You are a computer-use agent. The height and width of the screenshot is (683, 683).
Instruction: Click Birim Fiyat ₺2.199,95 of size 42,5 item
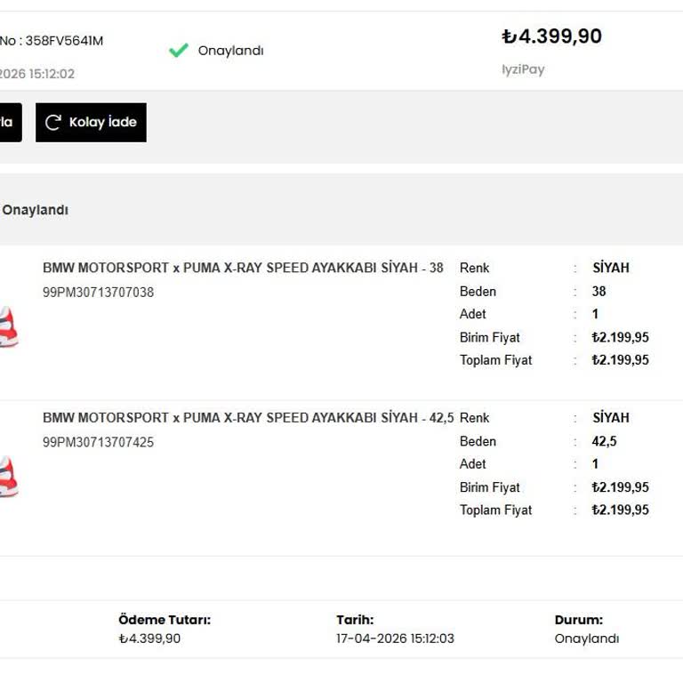(x=620, y=487)
